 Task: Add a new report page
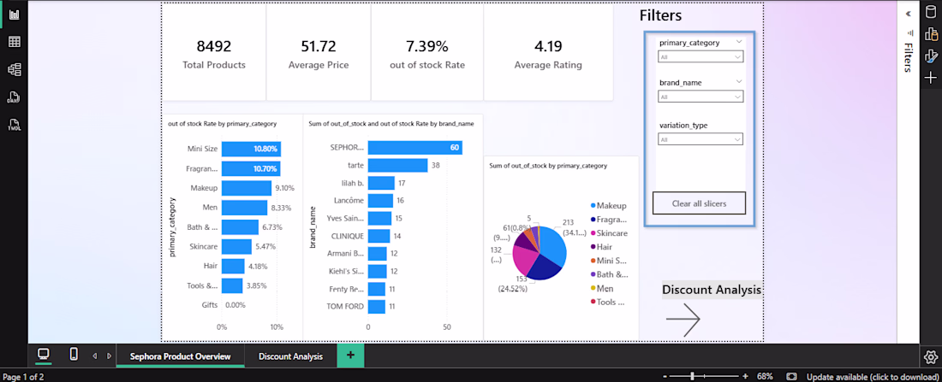pyautogui.click(x=351, y=356)
